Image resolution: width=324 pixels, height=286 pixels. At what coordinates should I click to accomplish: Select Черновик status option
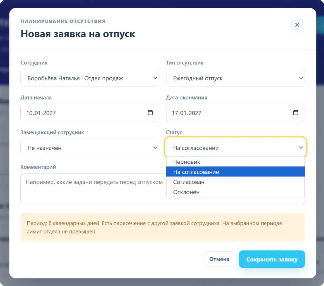tap(235, 162)
